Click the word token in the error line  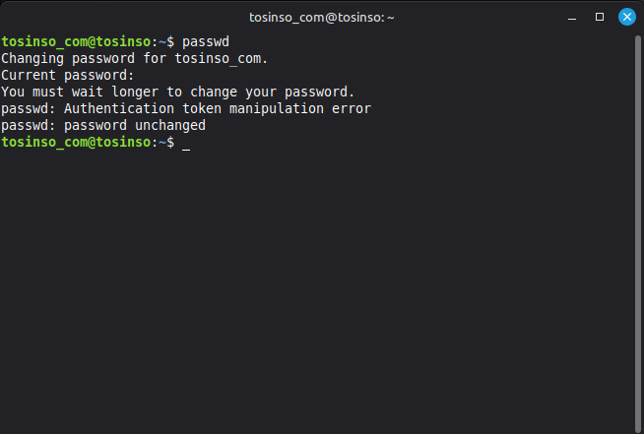point(202,109)
